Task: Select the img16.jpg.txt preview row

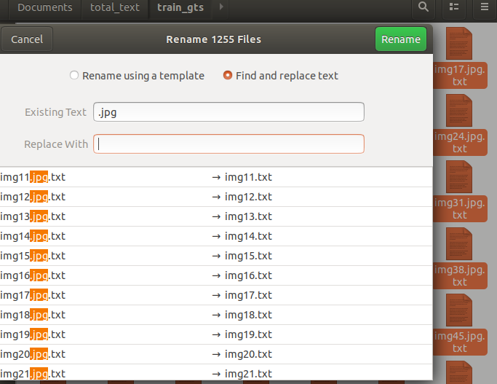Action: point(216,275)
